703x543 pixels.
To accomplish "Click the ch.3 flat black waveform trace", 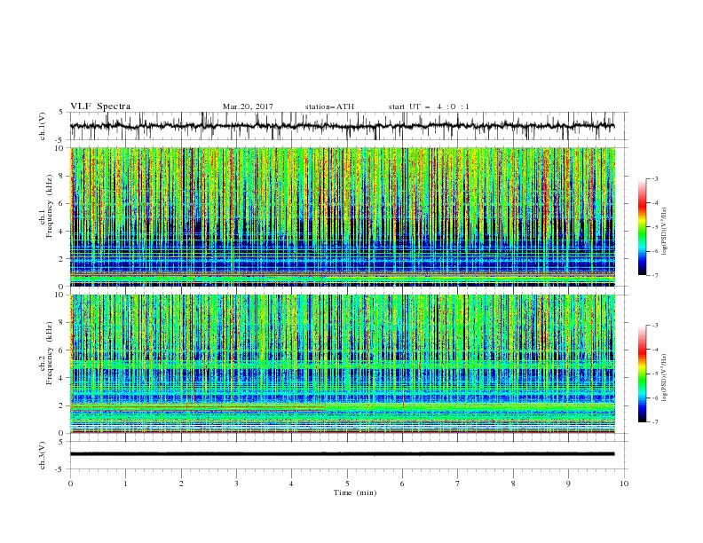I will point(342,454).
